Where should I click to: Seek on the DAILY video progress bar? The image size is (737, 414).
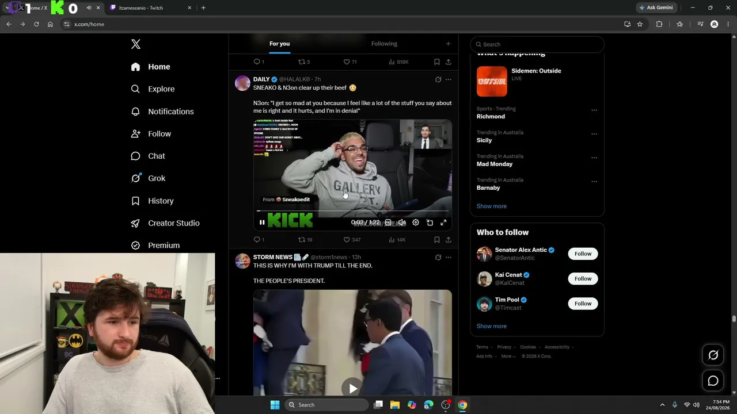pyautogui.click(x=352, y=212)
